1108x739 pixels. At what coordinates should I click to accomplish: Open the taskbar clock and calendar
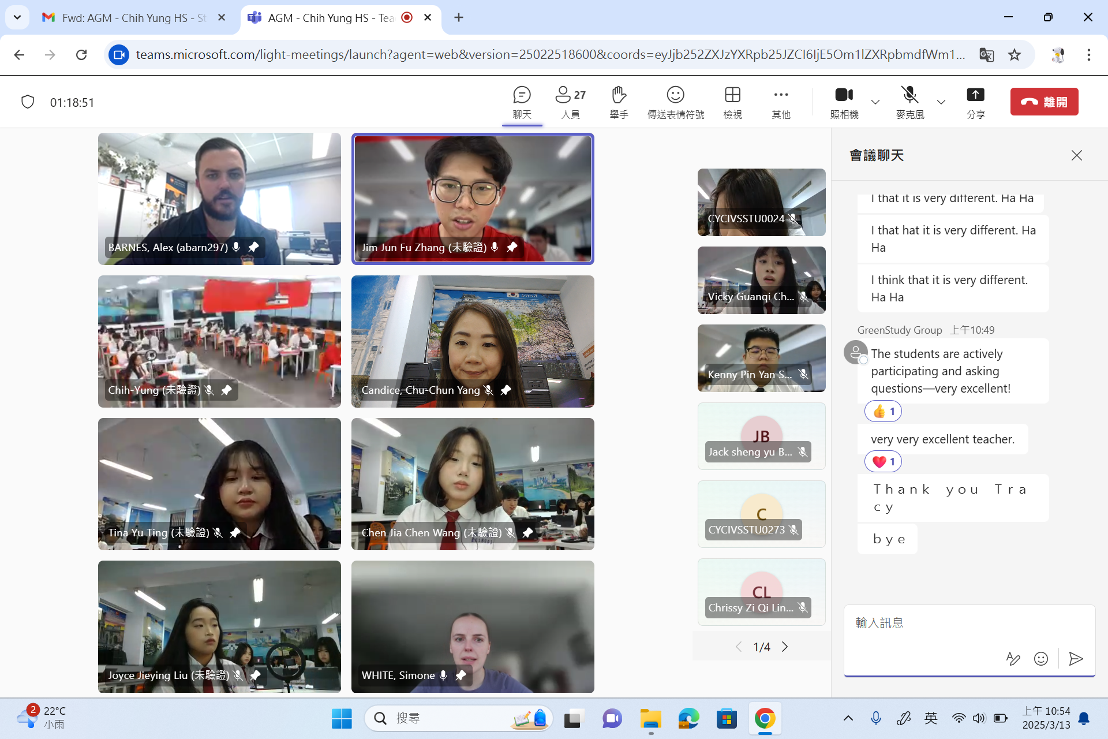1046,718
